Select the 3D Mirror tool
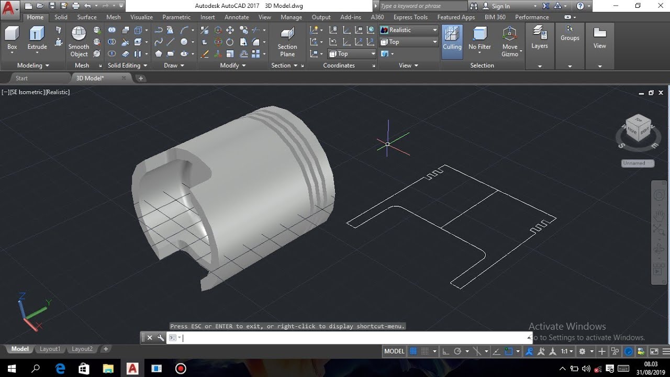Viewport: 670px width, 377px height. coord(205,30)
